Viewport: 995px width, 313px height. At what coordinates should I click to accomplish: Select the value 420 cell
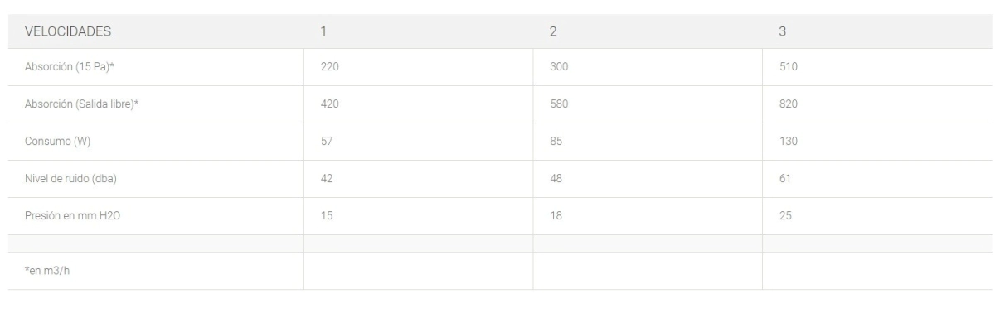click(x=418, y=104)
